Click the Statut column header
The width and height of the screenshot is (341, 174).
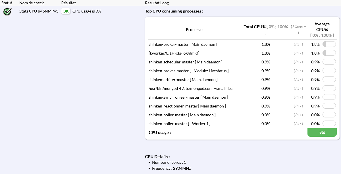[7, 3]
